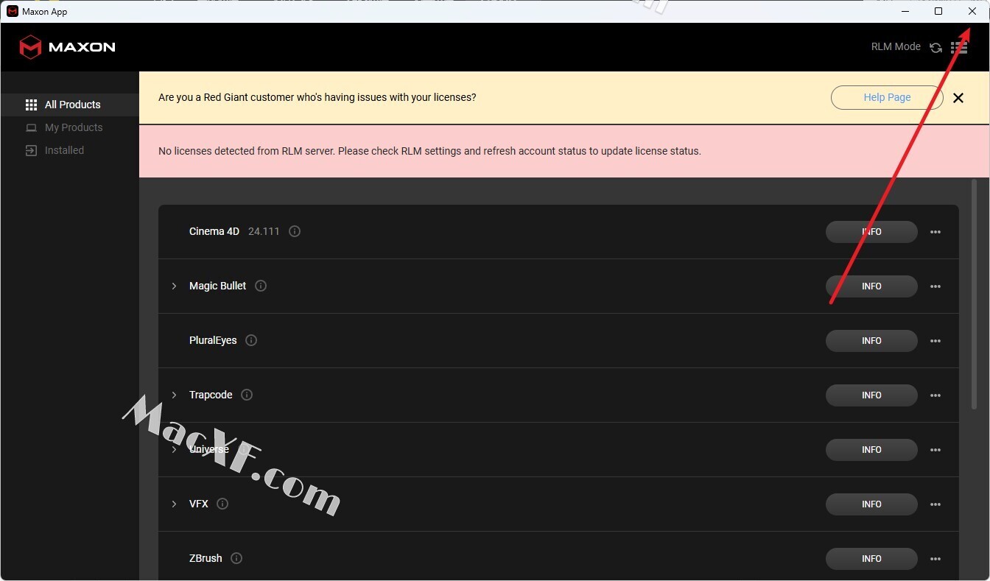Click the info circle beside Magic Bullet
The width and height of the screenshot is (990, 581).
(x=261, y=286)
